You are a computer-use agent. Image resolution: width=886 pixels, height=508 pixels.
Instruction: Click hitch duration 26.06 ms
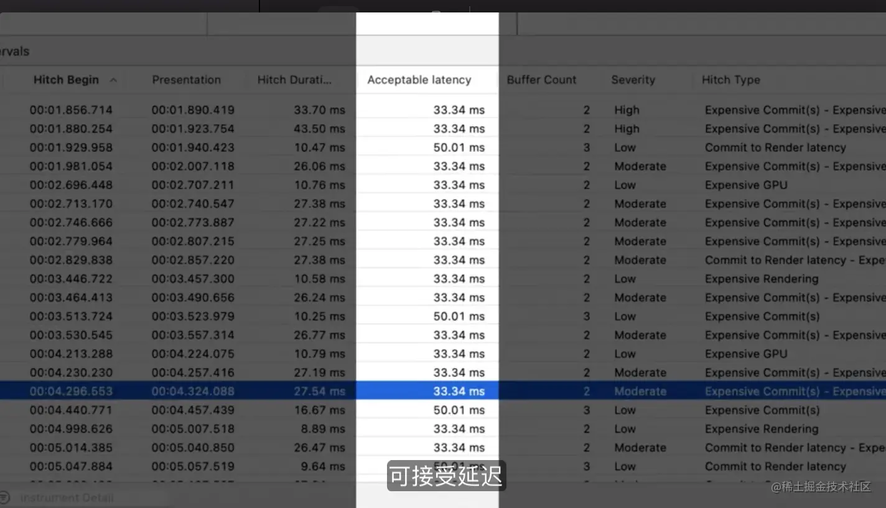pos(320,166)
